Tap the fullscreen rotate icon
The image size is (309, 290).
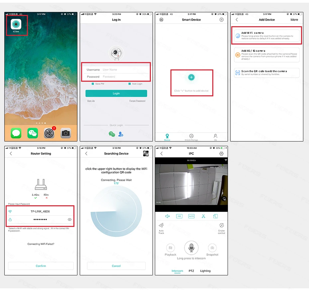216,216
